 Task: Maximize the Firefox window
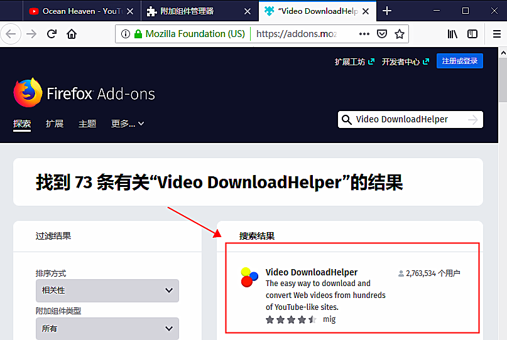coord(466,11)
